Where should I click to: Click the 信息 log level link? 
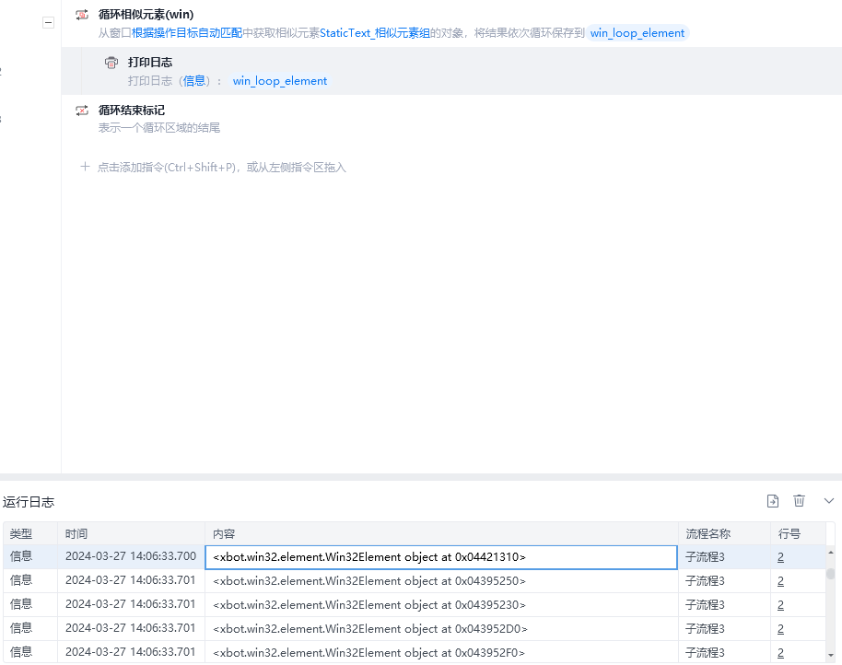click(193, 81)
